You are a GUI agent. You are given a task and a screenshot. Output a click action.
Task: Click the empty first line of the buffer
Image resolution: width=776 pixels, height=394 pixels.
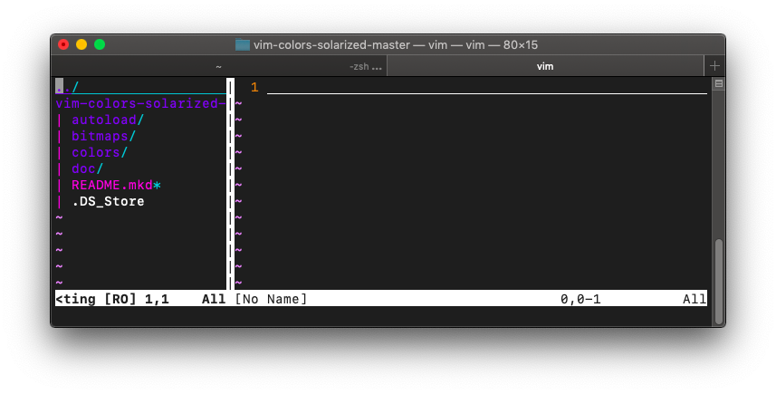click(x=487, y=87)
